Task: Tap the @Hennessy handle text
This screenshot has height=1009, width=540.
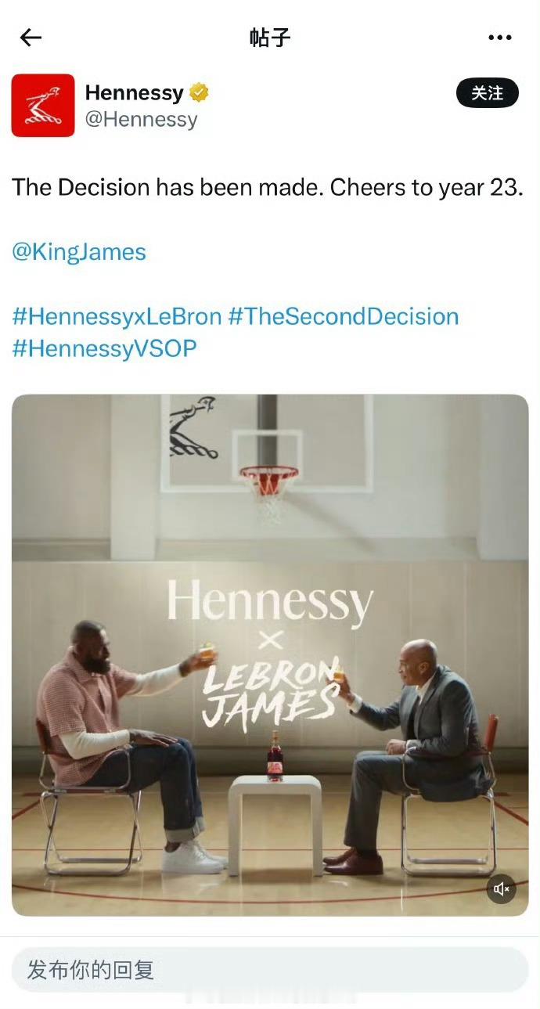Action: 141,120
